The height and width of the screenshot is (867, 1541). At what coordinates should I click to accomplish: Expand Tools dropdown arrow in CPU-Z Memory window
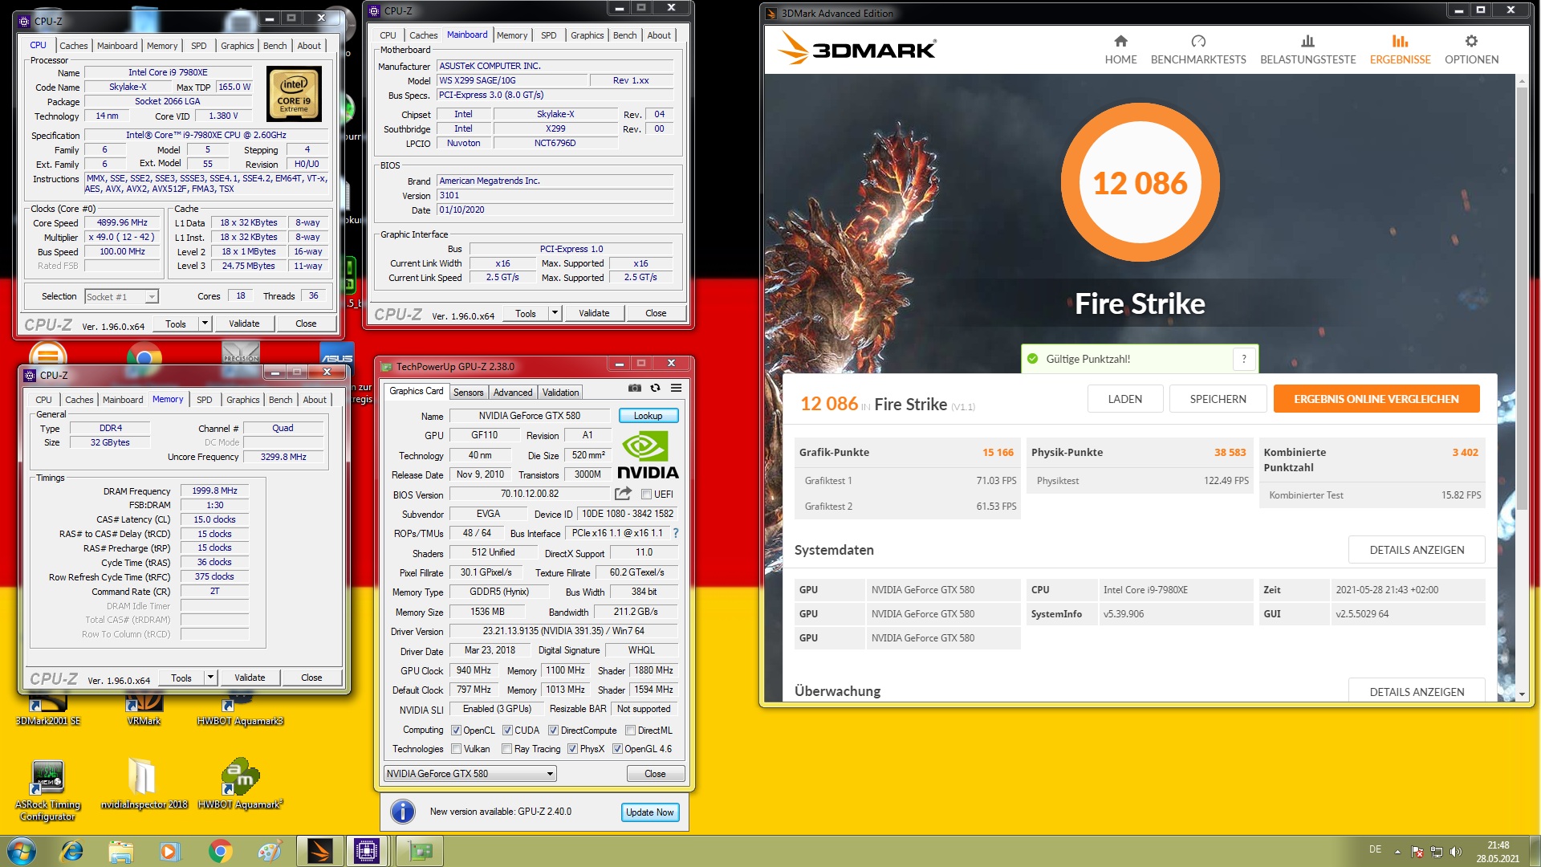(x=210, y=678)
